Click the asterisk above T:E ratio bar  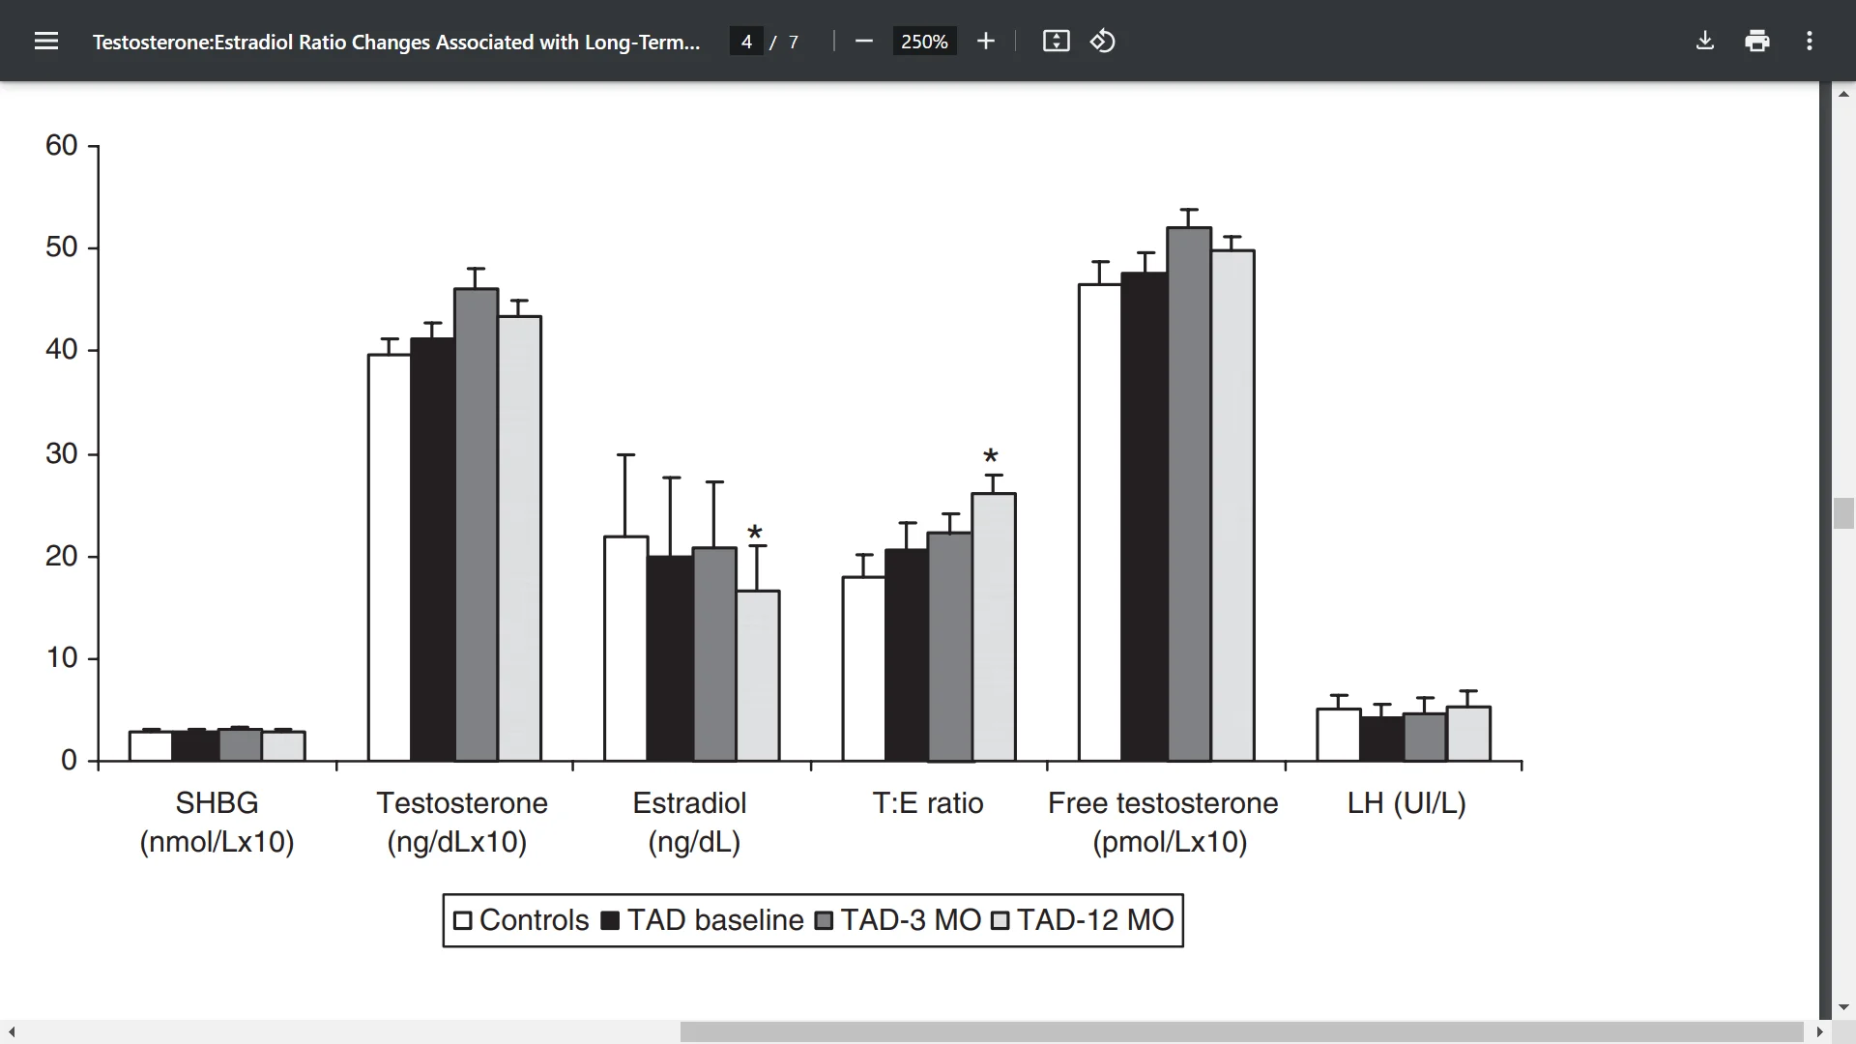(x=990, y=456)
